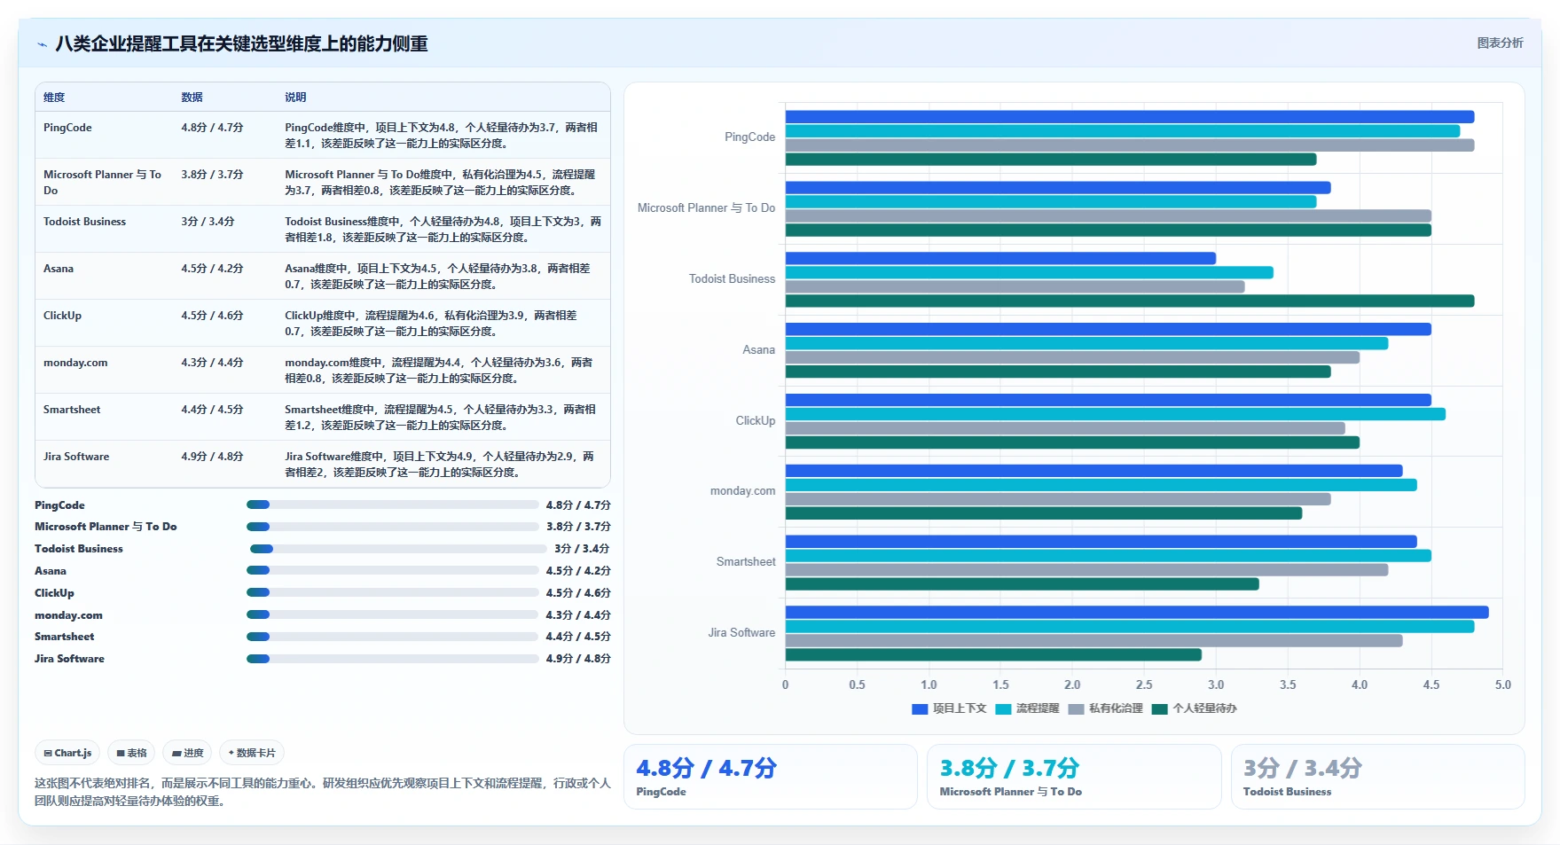
Task: Click the Microsoft Planner 与 To Do progress bar
Action: point(392,527)
